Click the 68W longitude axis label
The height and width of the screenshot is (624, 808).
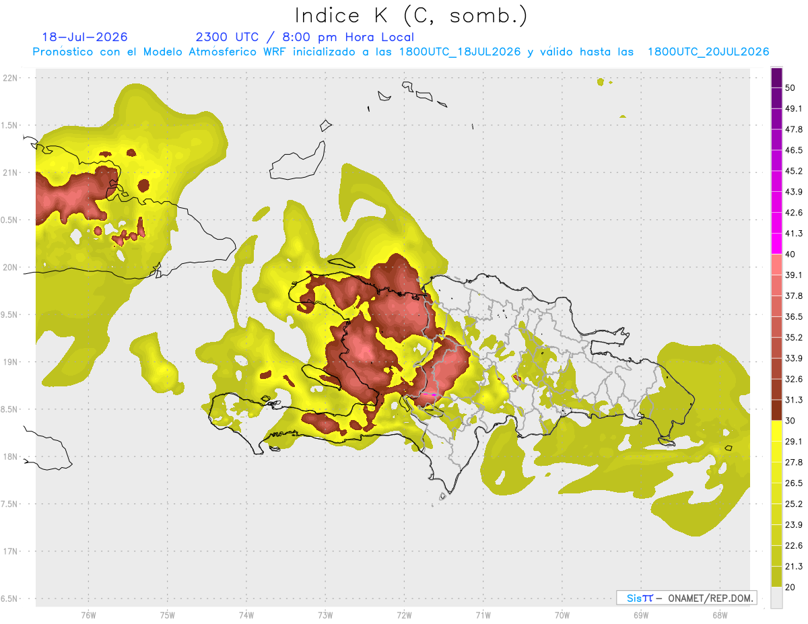pyautogui.click(x=720, y=615)
